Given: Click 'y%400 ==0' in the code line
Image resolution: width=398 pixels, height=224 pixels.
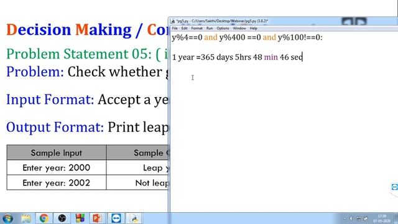Looking at the screenshot, I should (240, 37).
